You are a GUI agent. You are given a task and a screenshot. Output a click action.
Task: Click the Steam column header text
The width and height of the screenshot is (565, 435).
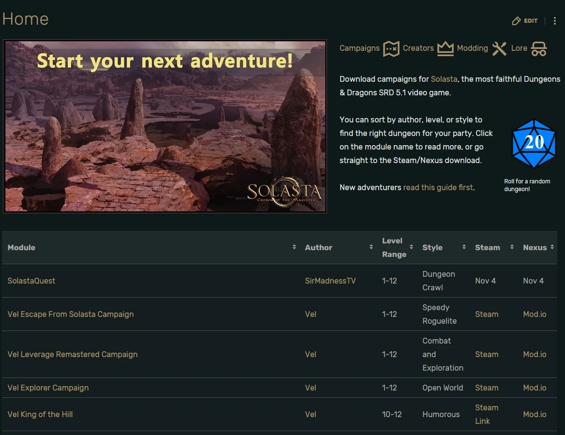[x=488, y=248]
